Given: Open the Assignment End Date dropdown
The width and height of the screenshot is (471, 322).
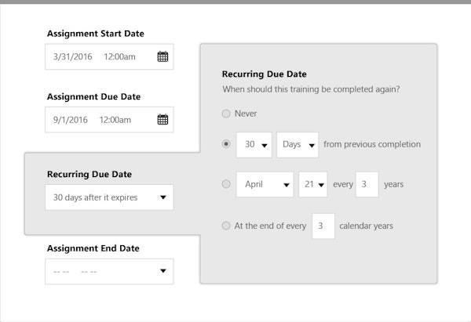Looking at the screenshot, I should pyautogui.click(x=109, y=271).
